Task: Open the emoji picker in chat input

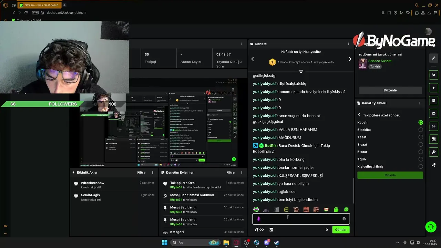Action: click(344, 219)
